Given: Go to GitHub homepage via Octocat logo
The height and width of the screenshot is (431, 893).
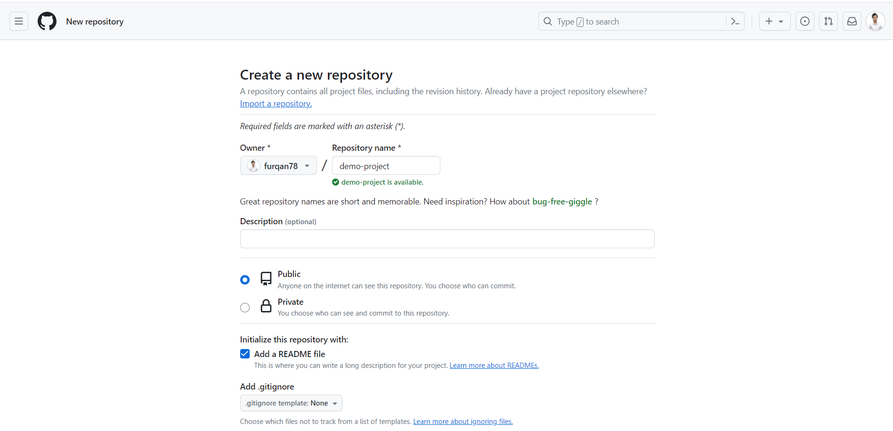Looking at the screenshot, I should click(47, 21).
